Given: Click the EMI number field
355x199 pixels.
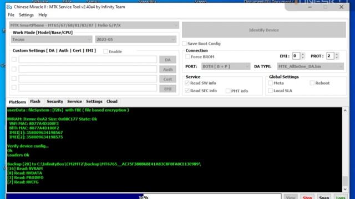Looking at the screenshot, I should click(296, 56).
